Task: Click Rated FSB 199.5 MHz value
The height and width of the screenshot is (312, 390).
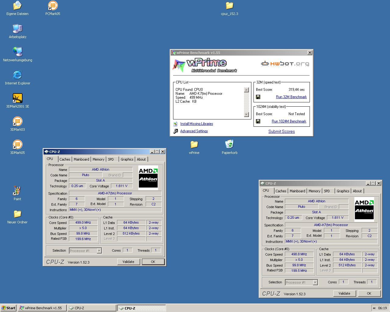Action: click(299, 271)
